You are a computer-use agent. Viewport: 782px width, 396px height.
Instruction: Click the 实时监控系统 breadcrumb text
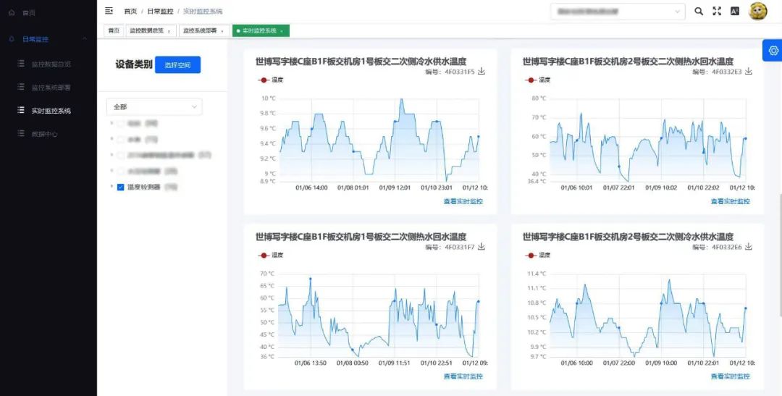(x=203, y=11)
